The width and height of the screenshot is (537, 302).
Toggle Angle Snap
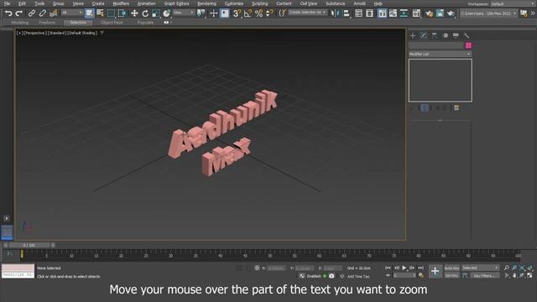(248, 13)
